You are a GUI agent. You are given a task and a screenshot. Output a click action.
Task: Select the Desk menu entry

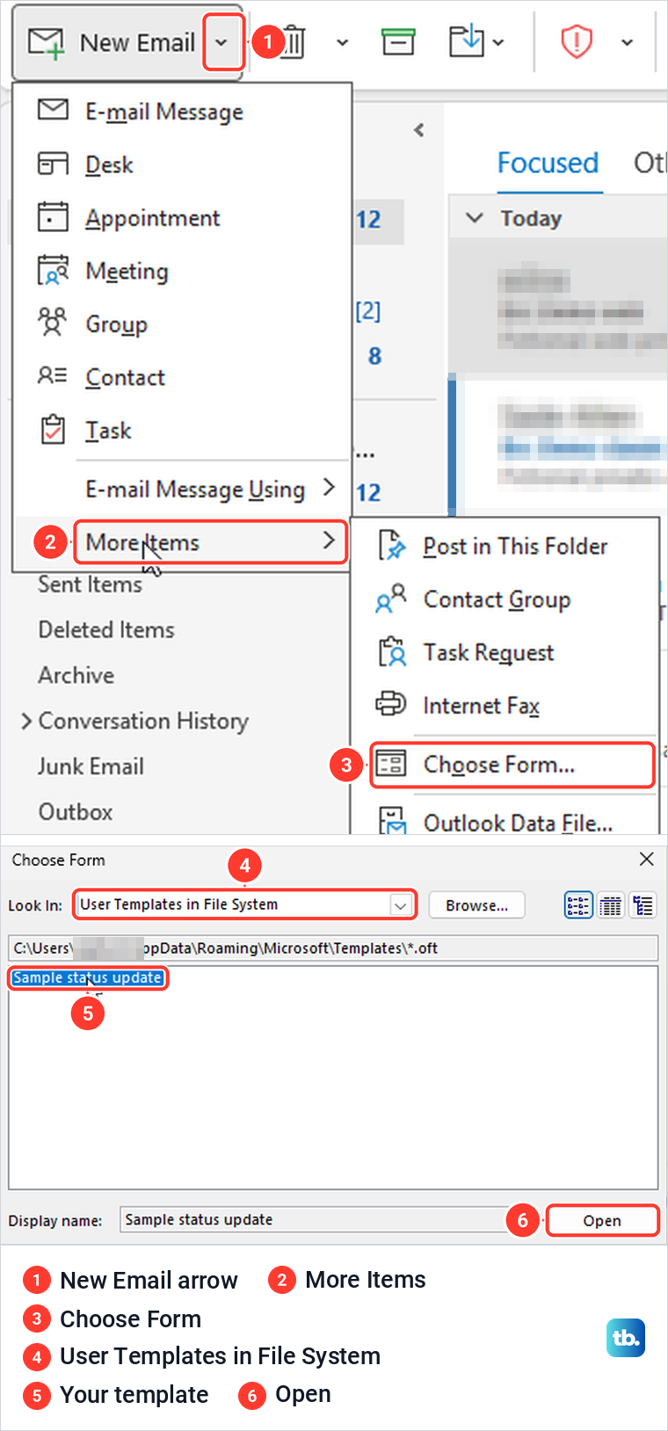182,164
